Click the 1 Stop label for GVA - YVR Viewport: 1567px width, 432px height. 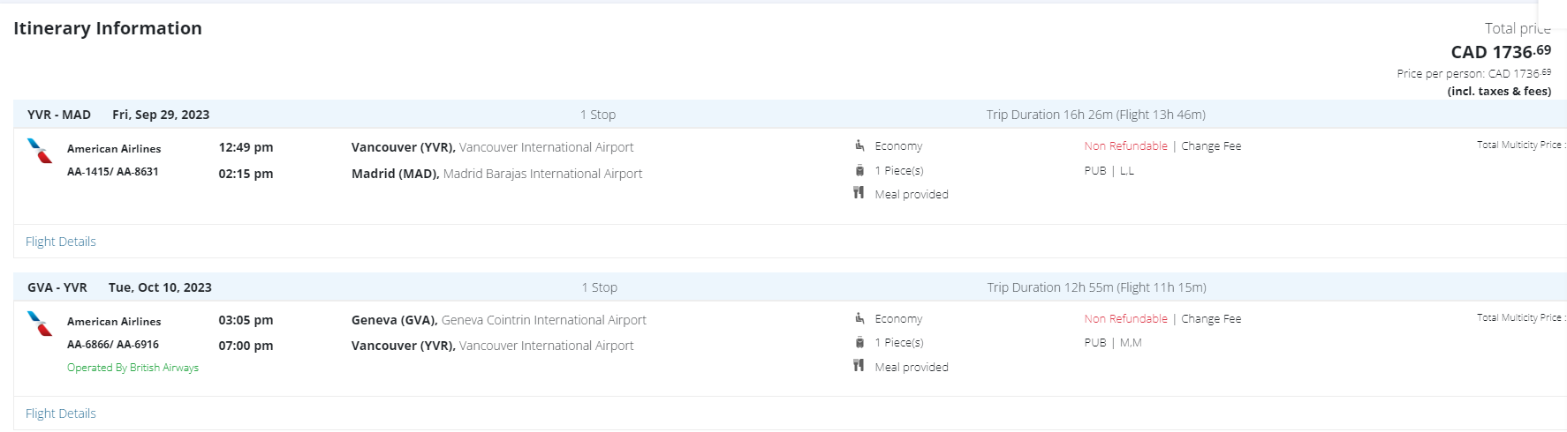tap(599, 287)
